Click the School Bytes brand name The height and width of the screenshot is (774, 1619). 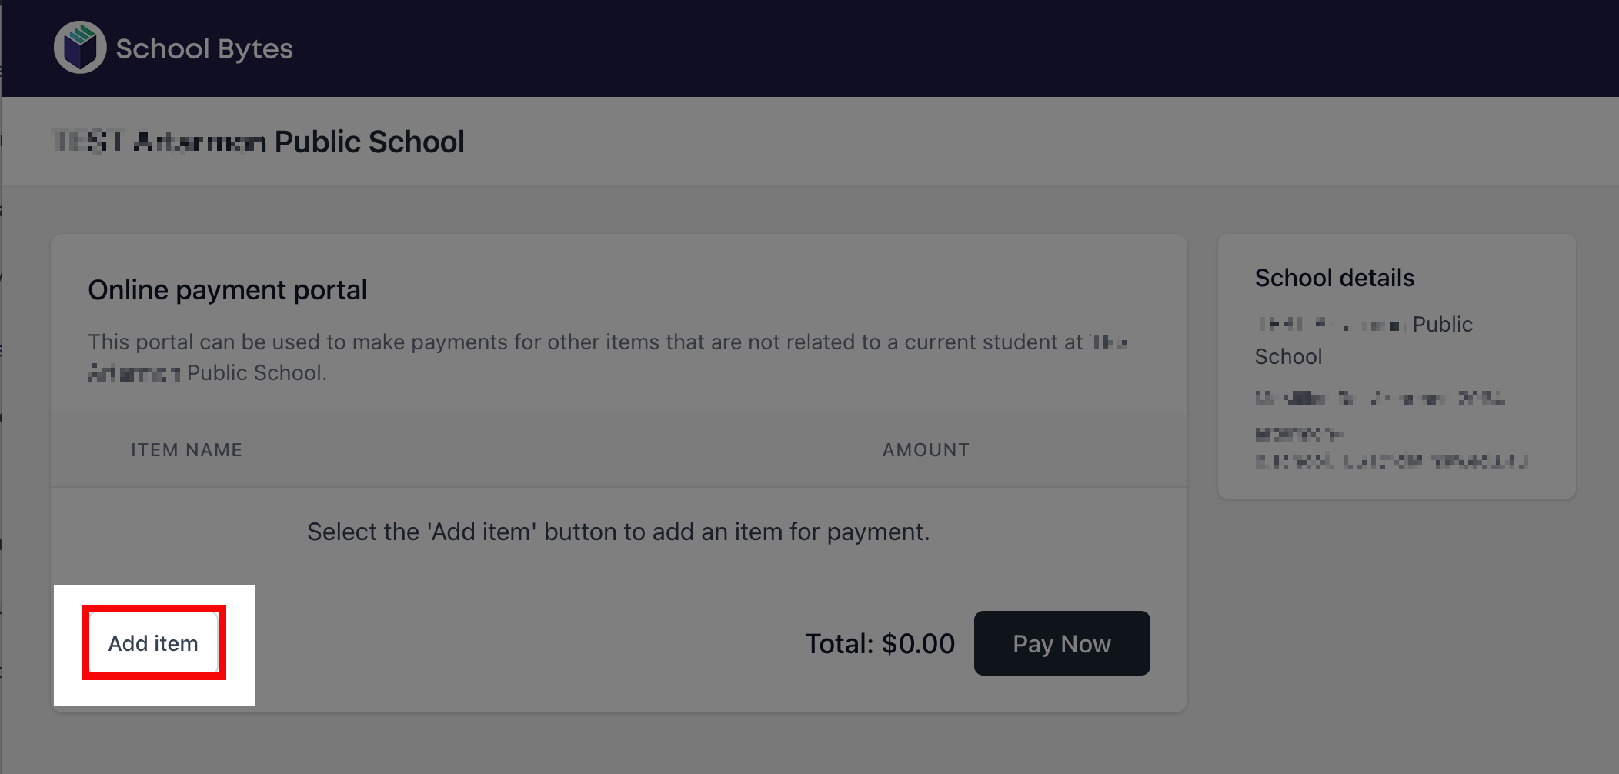point(204,49)
